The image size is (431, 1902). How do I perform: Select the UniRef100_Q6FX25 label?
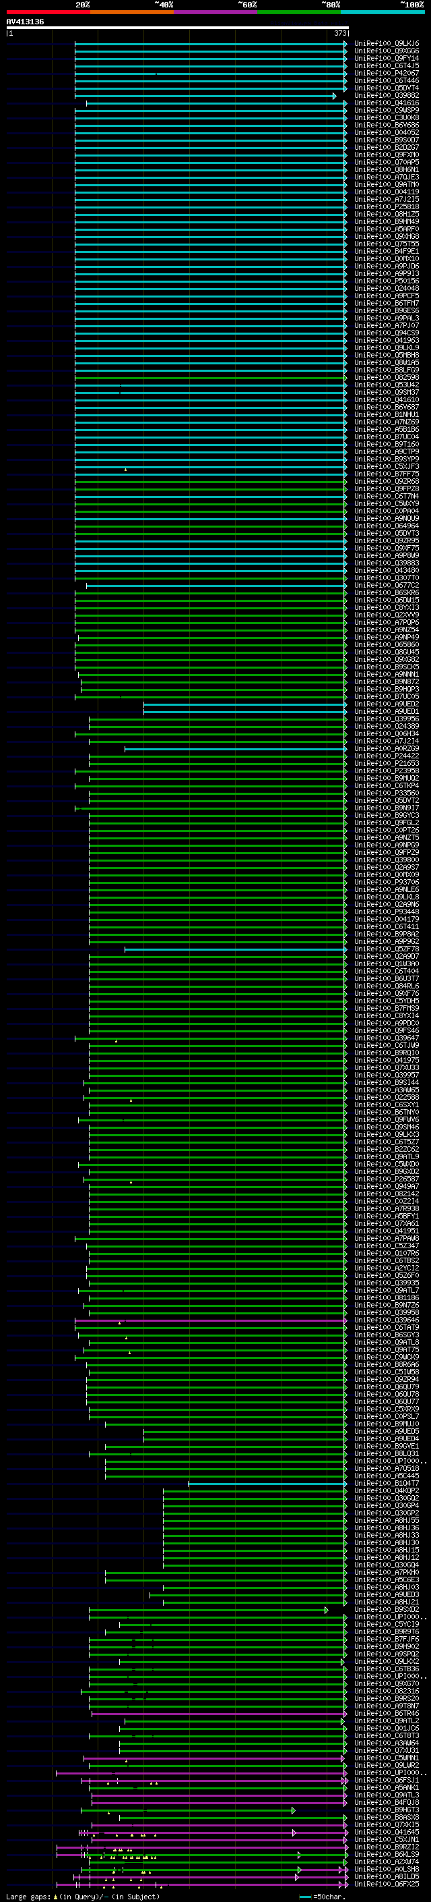point(386,1884)
